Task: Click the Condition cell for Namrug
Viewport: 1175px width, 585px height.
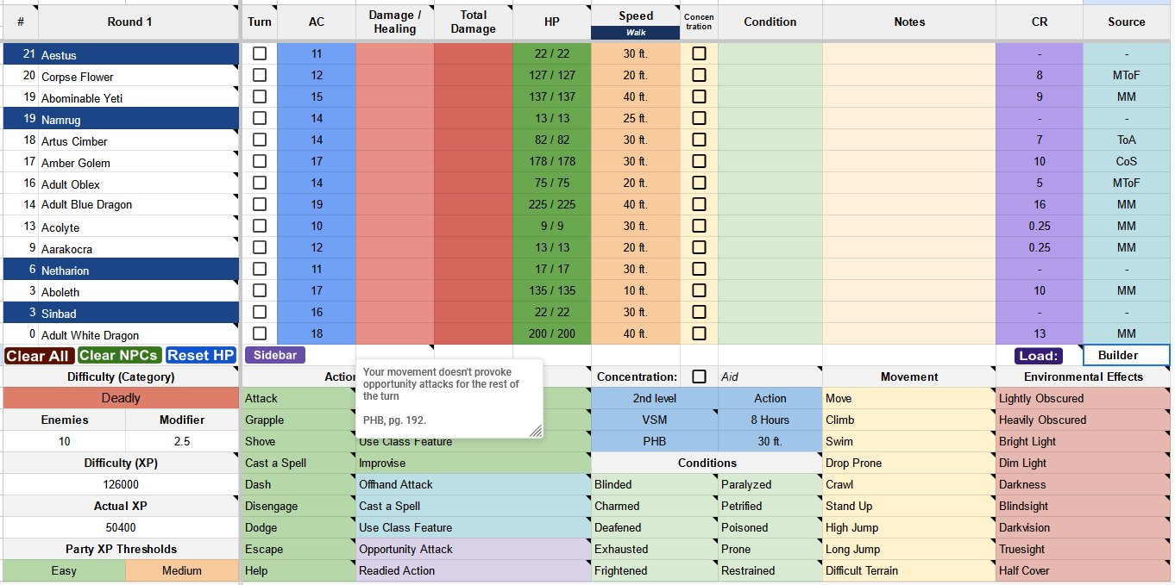Action: click(x=770, y=118)
